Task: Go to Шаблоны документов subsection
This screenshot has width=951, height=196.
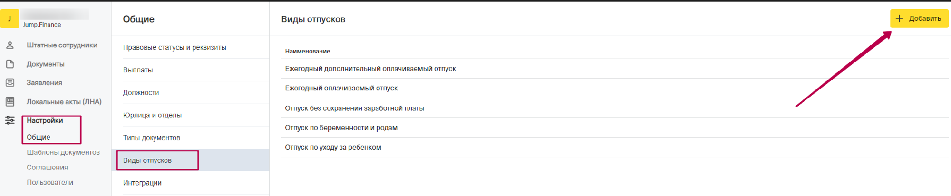Action: coord(63,152)
